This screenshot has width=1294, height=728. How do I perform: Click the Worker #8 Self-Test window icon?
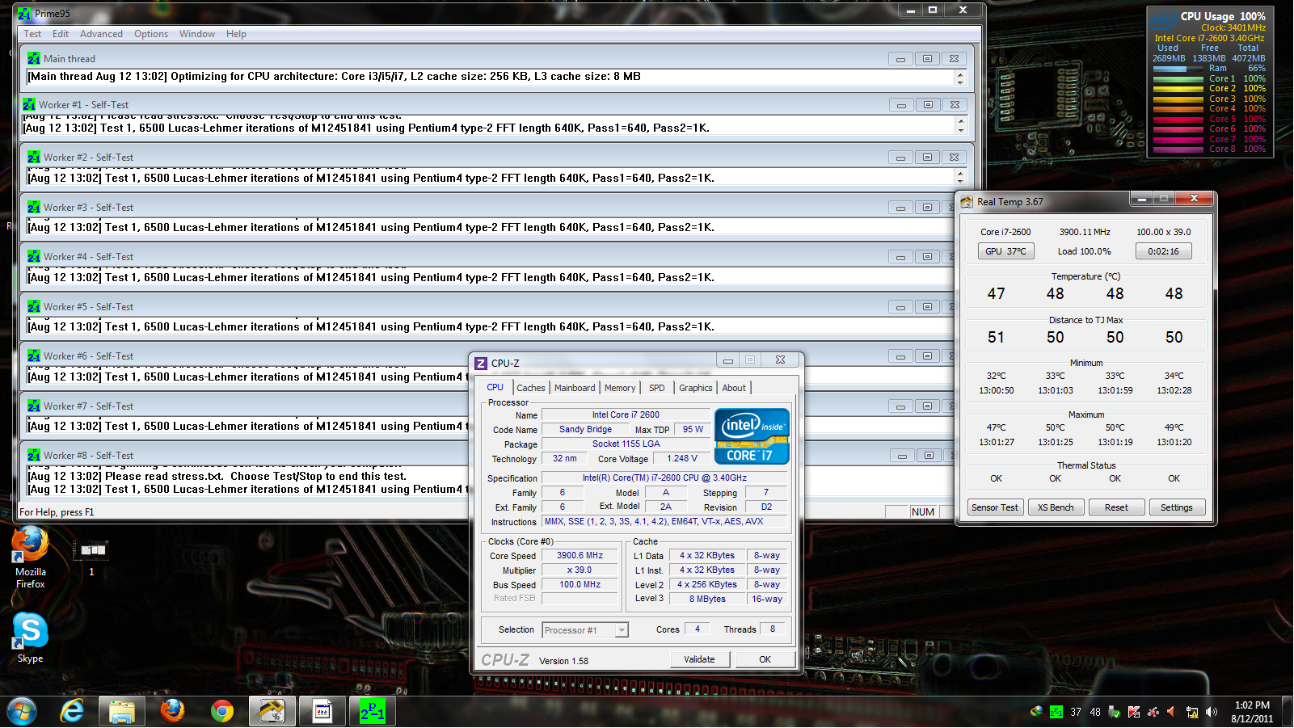[x=33, y=456]
